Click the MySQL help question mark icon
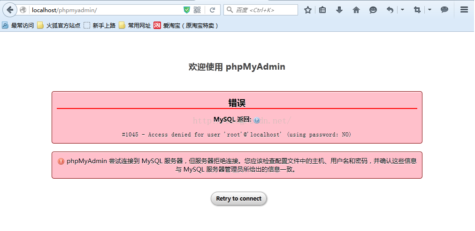Image resolution: width=475 pixels, height=231 pixels. pyautogui.click(x=257, y=120)
